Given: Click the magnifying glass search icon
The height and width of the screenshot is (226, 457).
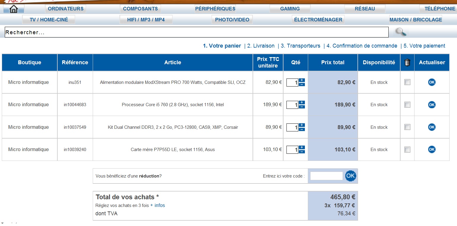Looking at the screenshot, I should pyautogui.click(x=401, y=32).
